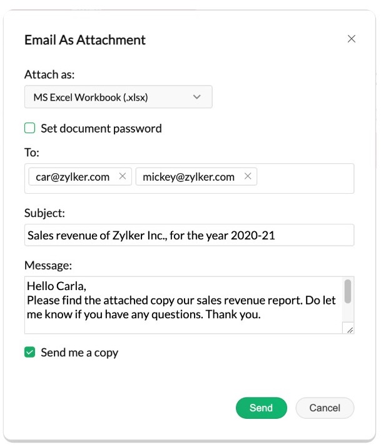Place cursor in the Message text area

181,306
